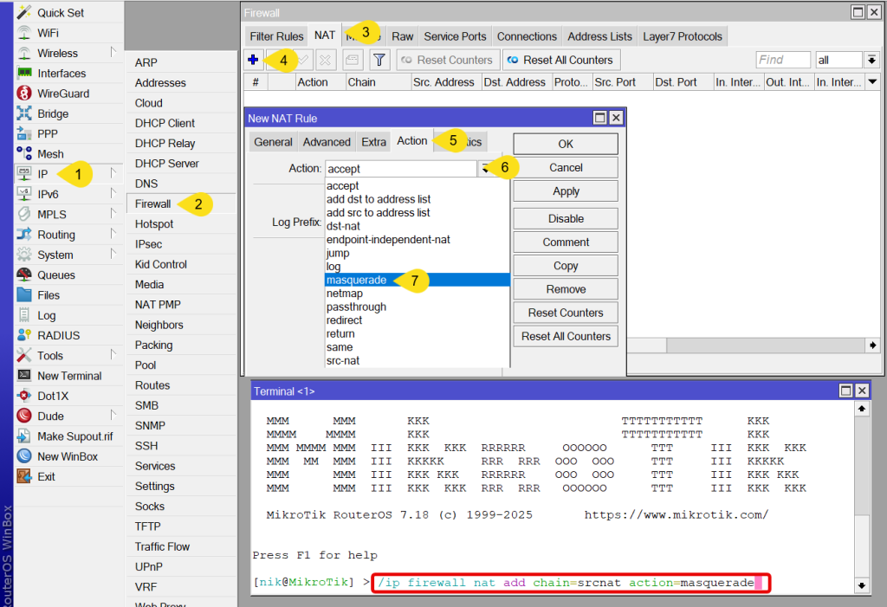Click the funnel filter icon in the Firewall toolbar
Image resolution: width=887 pixels, height=607 pixels.
tap(379, 60)
